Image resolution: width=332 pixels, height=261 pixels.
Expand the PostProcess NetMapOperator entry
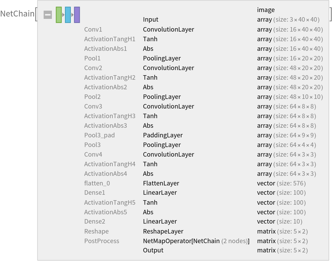tap(196, 241)
